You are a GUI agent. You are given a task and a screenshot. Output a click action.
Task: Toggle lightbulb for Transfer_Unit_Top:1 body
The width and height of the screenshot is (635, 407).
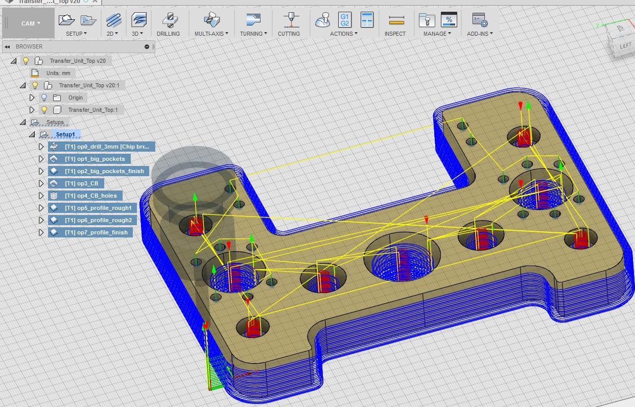point(44,110)
